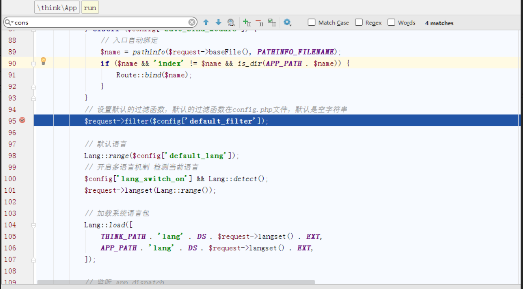Click THINK_PATH constant on line 105
The width and height of the screenshot is (523, 289).
pos(123,236)
